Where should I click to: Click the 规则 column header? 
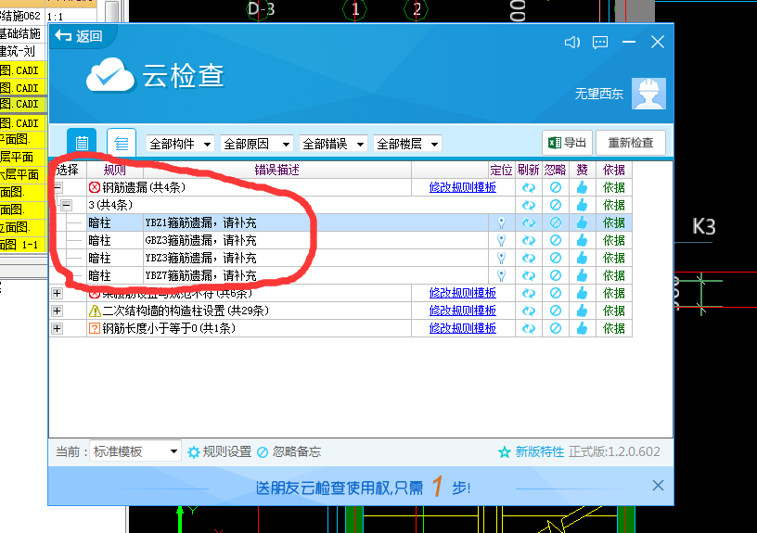pyautogui.click(x=115, y=170)
